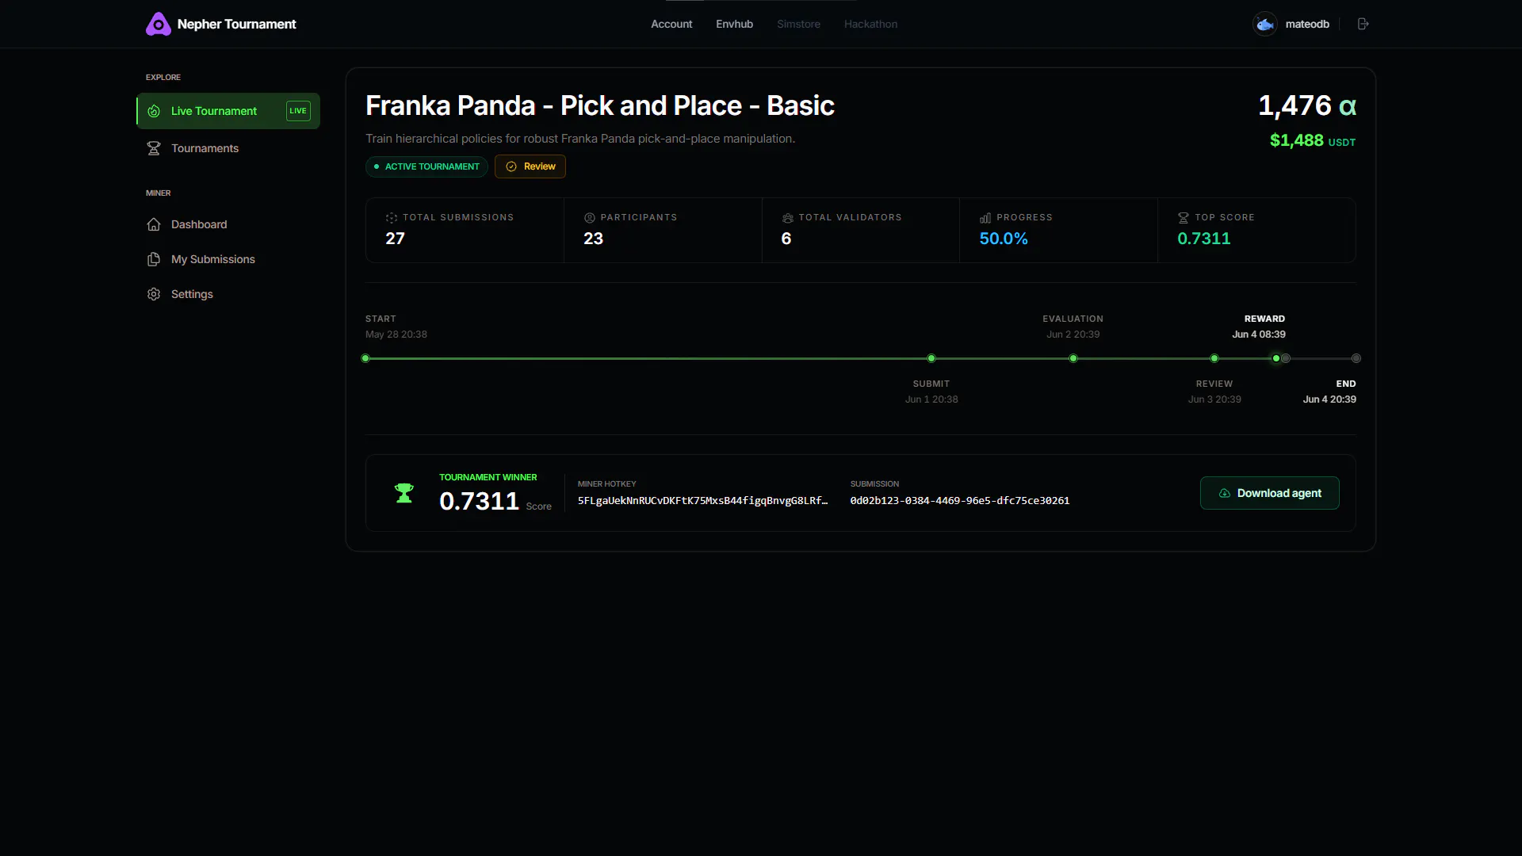This screenshot has width=1522, height=856.
Task: Click the 1,476 alpha reward amount
Action: pyautogui.click(x=1307, y=105)
